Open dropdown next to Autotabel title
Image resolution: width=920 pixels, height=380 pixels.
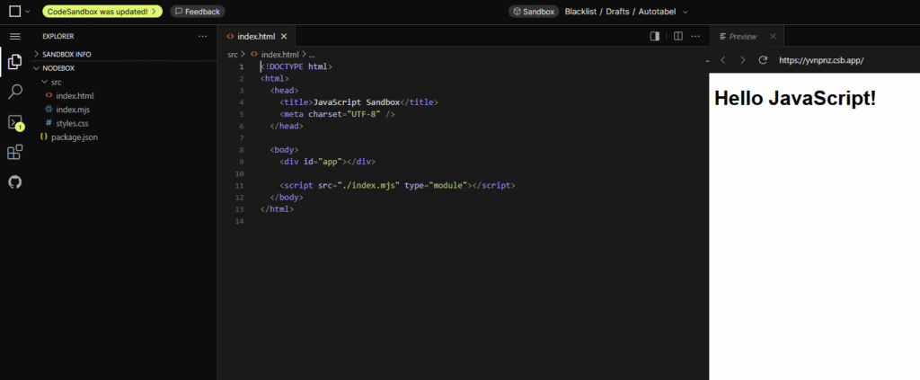[x=686, y=12]
